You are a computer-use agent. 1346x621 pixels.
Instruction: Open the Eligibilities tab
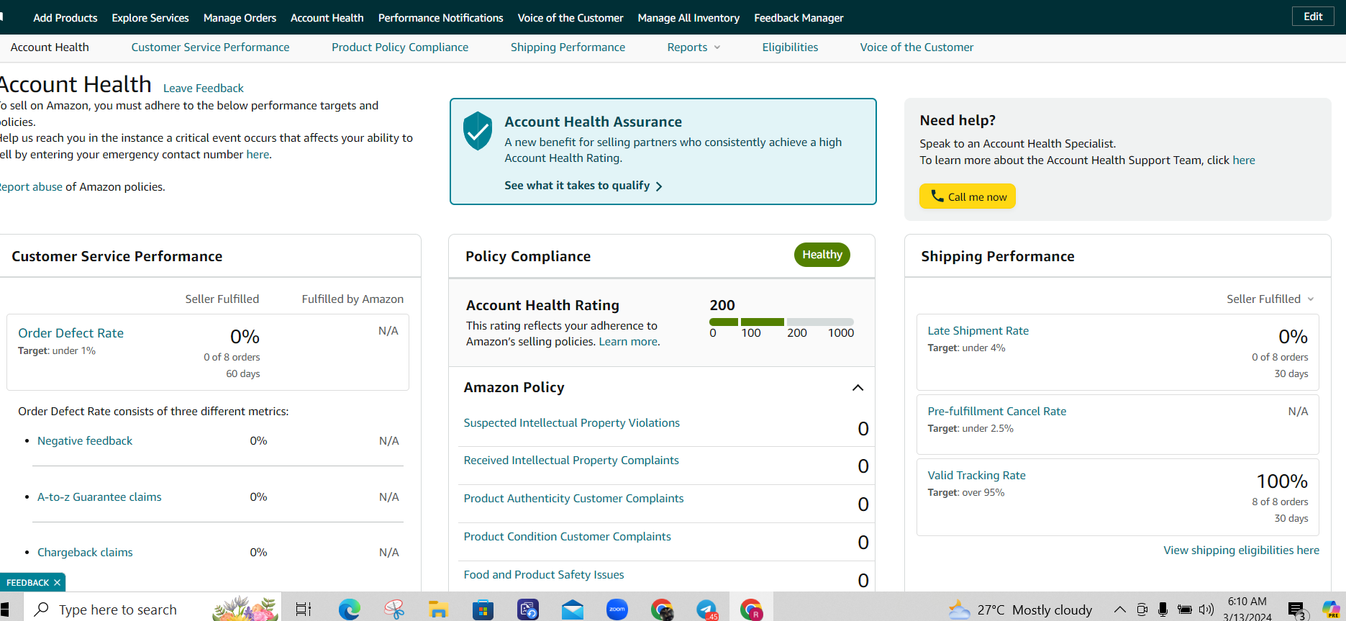[790, 47]
